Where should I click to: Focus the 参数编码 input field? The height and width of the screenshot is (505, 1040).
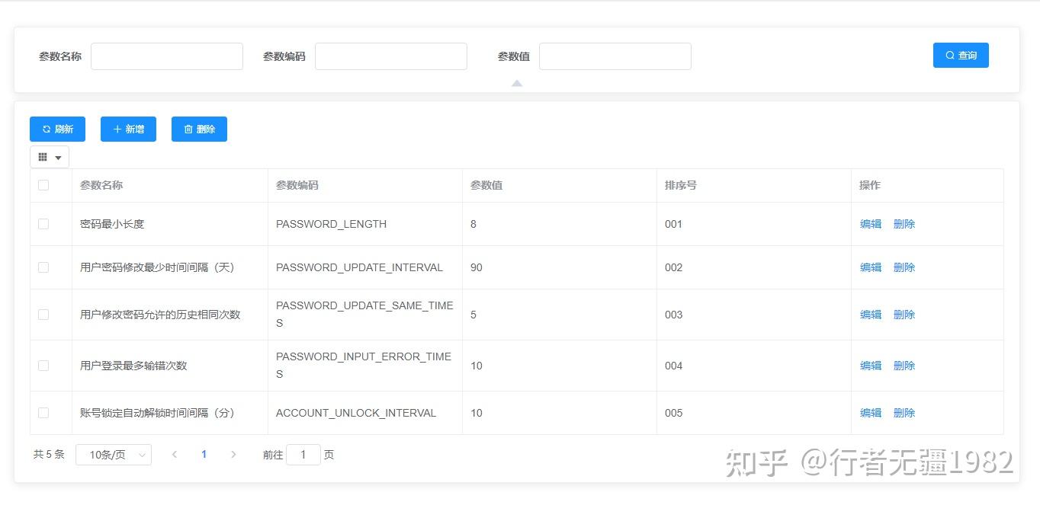coord(391,56)
